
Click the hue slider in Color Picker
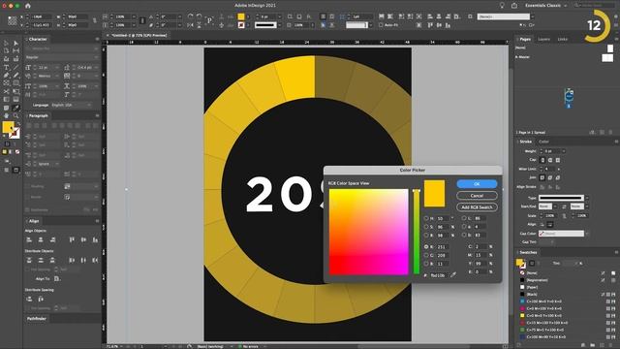coord(417,232)
